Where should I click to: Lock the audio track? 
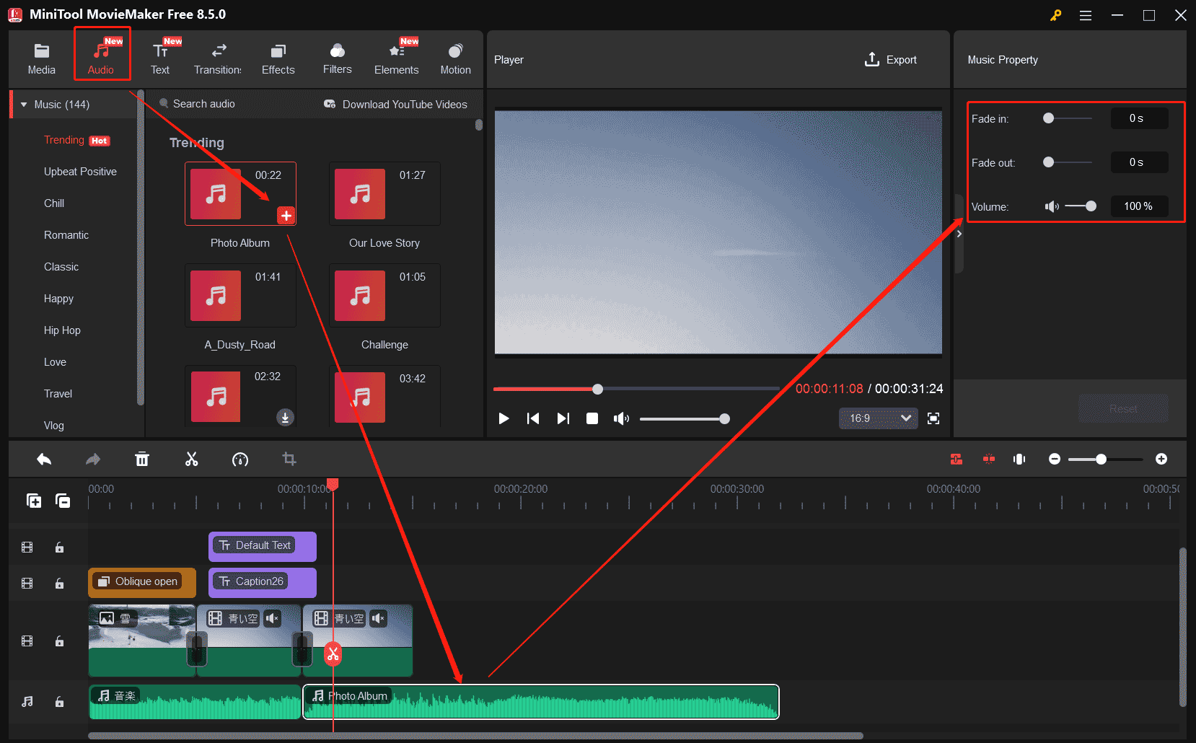(x=59, y=701)
